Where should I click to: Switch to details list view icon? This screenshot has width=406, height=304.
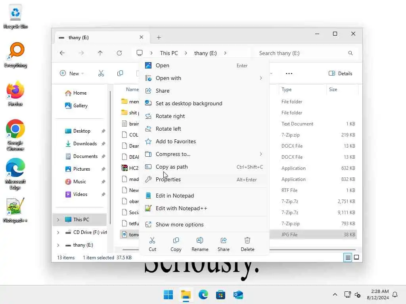[x=348, y=257]
